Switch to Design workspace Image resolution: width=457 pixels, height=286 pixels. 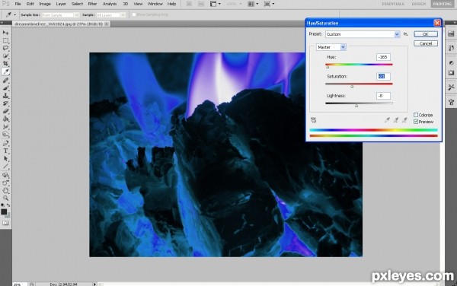point(418,4)
